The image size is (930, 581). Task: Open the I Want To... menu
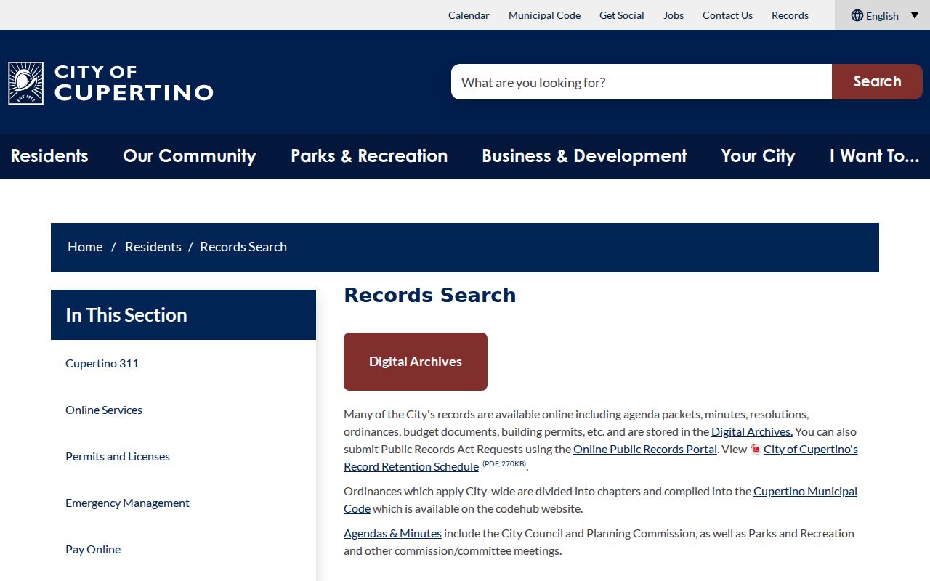pyautogui.click(x=875, y=156)
